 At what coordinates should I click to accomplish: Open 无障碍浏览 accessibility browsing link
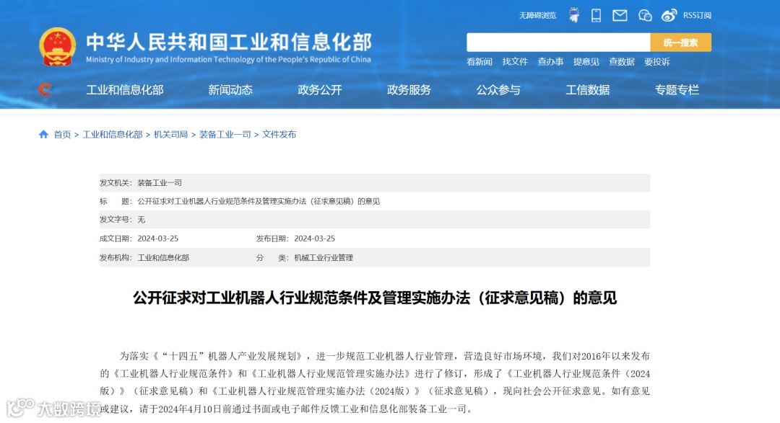click(538, 15)
